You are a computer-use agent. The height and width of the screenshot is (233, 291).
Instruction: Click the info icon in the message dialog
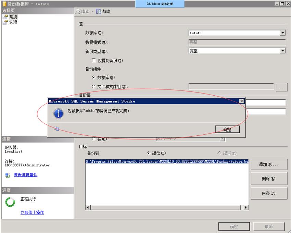click(59, 113)
